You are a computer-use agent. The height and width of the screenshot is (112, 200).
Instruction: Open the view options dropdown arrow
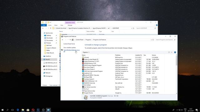coord(172,52)
